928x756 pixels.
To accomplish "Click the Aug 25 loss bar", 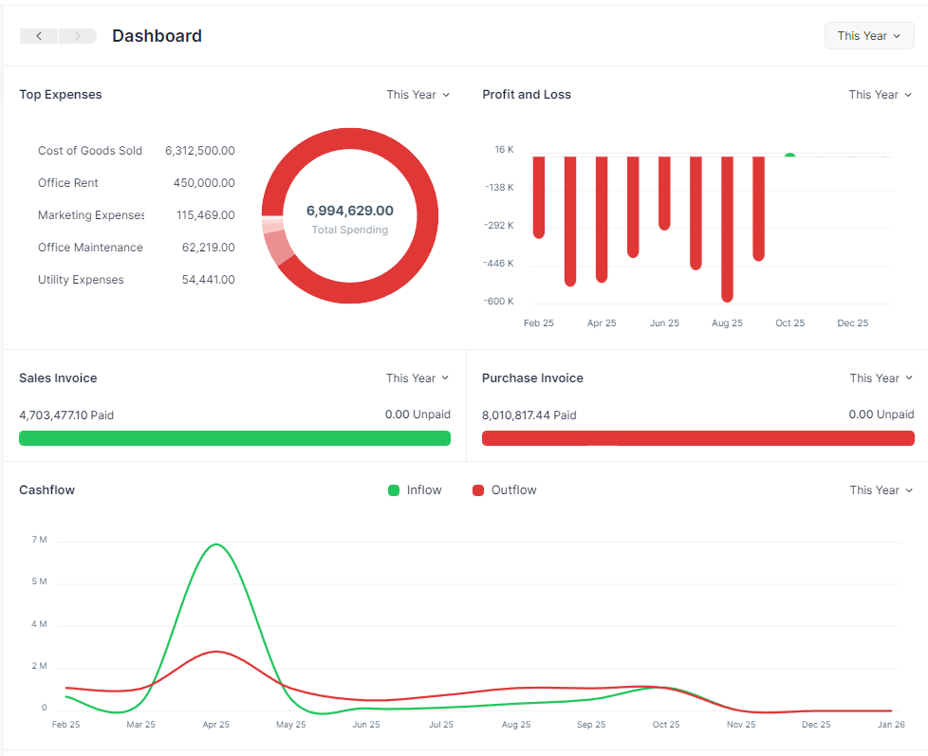I will (727, 228).
